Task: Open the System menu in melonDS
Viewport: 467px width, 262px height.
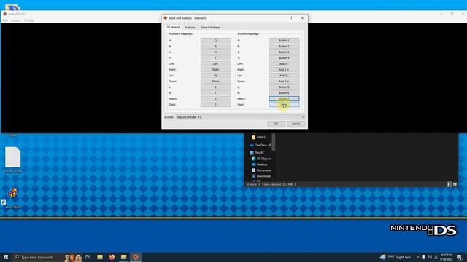Action: (x=16, y=20)
